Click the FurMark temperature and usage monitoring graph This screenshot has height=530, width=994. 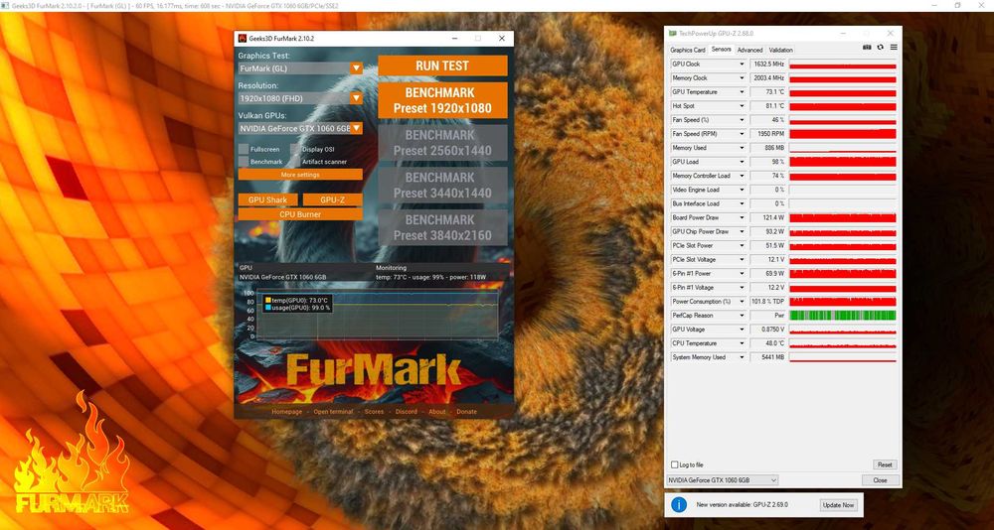(x=377, y=316)
